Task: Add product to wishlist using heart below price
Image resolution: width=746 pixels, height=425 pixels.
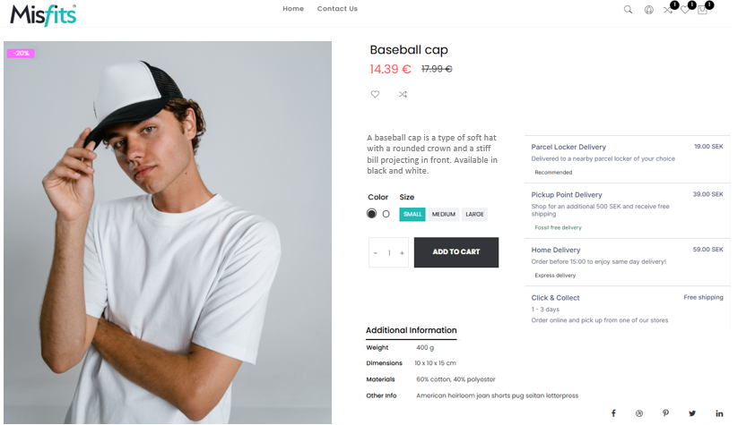Action: 375,94
